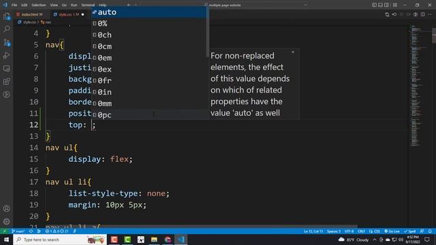This screenshot has height=245, width=436.
Task: Open the Help menu
Action: pyautogui.click(x=103, y=5)
